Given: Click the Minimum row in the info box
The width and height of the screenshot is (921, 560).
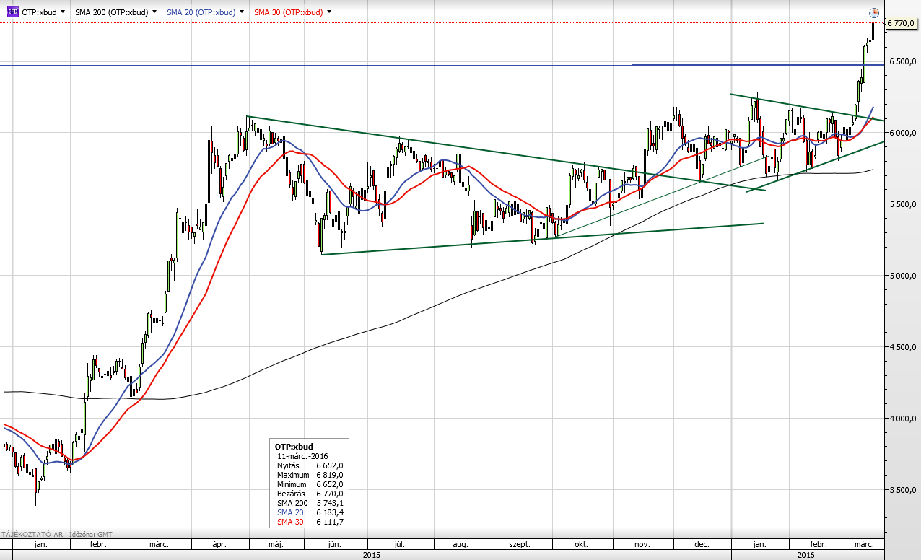Looking at the screenshot, I should (310, 484).
